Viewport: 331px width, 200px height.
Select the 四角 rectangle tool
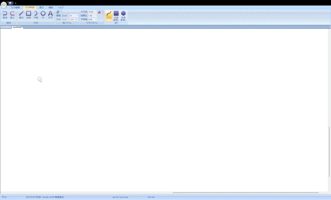tap(28, 15)
